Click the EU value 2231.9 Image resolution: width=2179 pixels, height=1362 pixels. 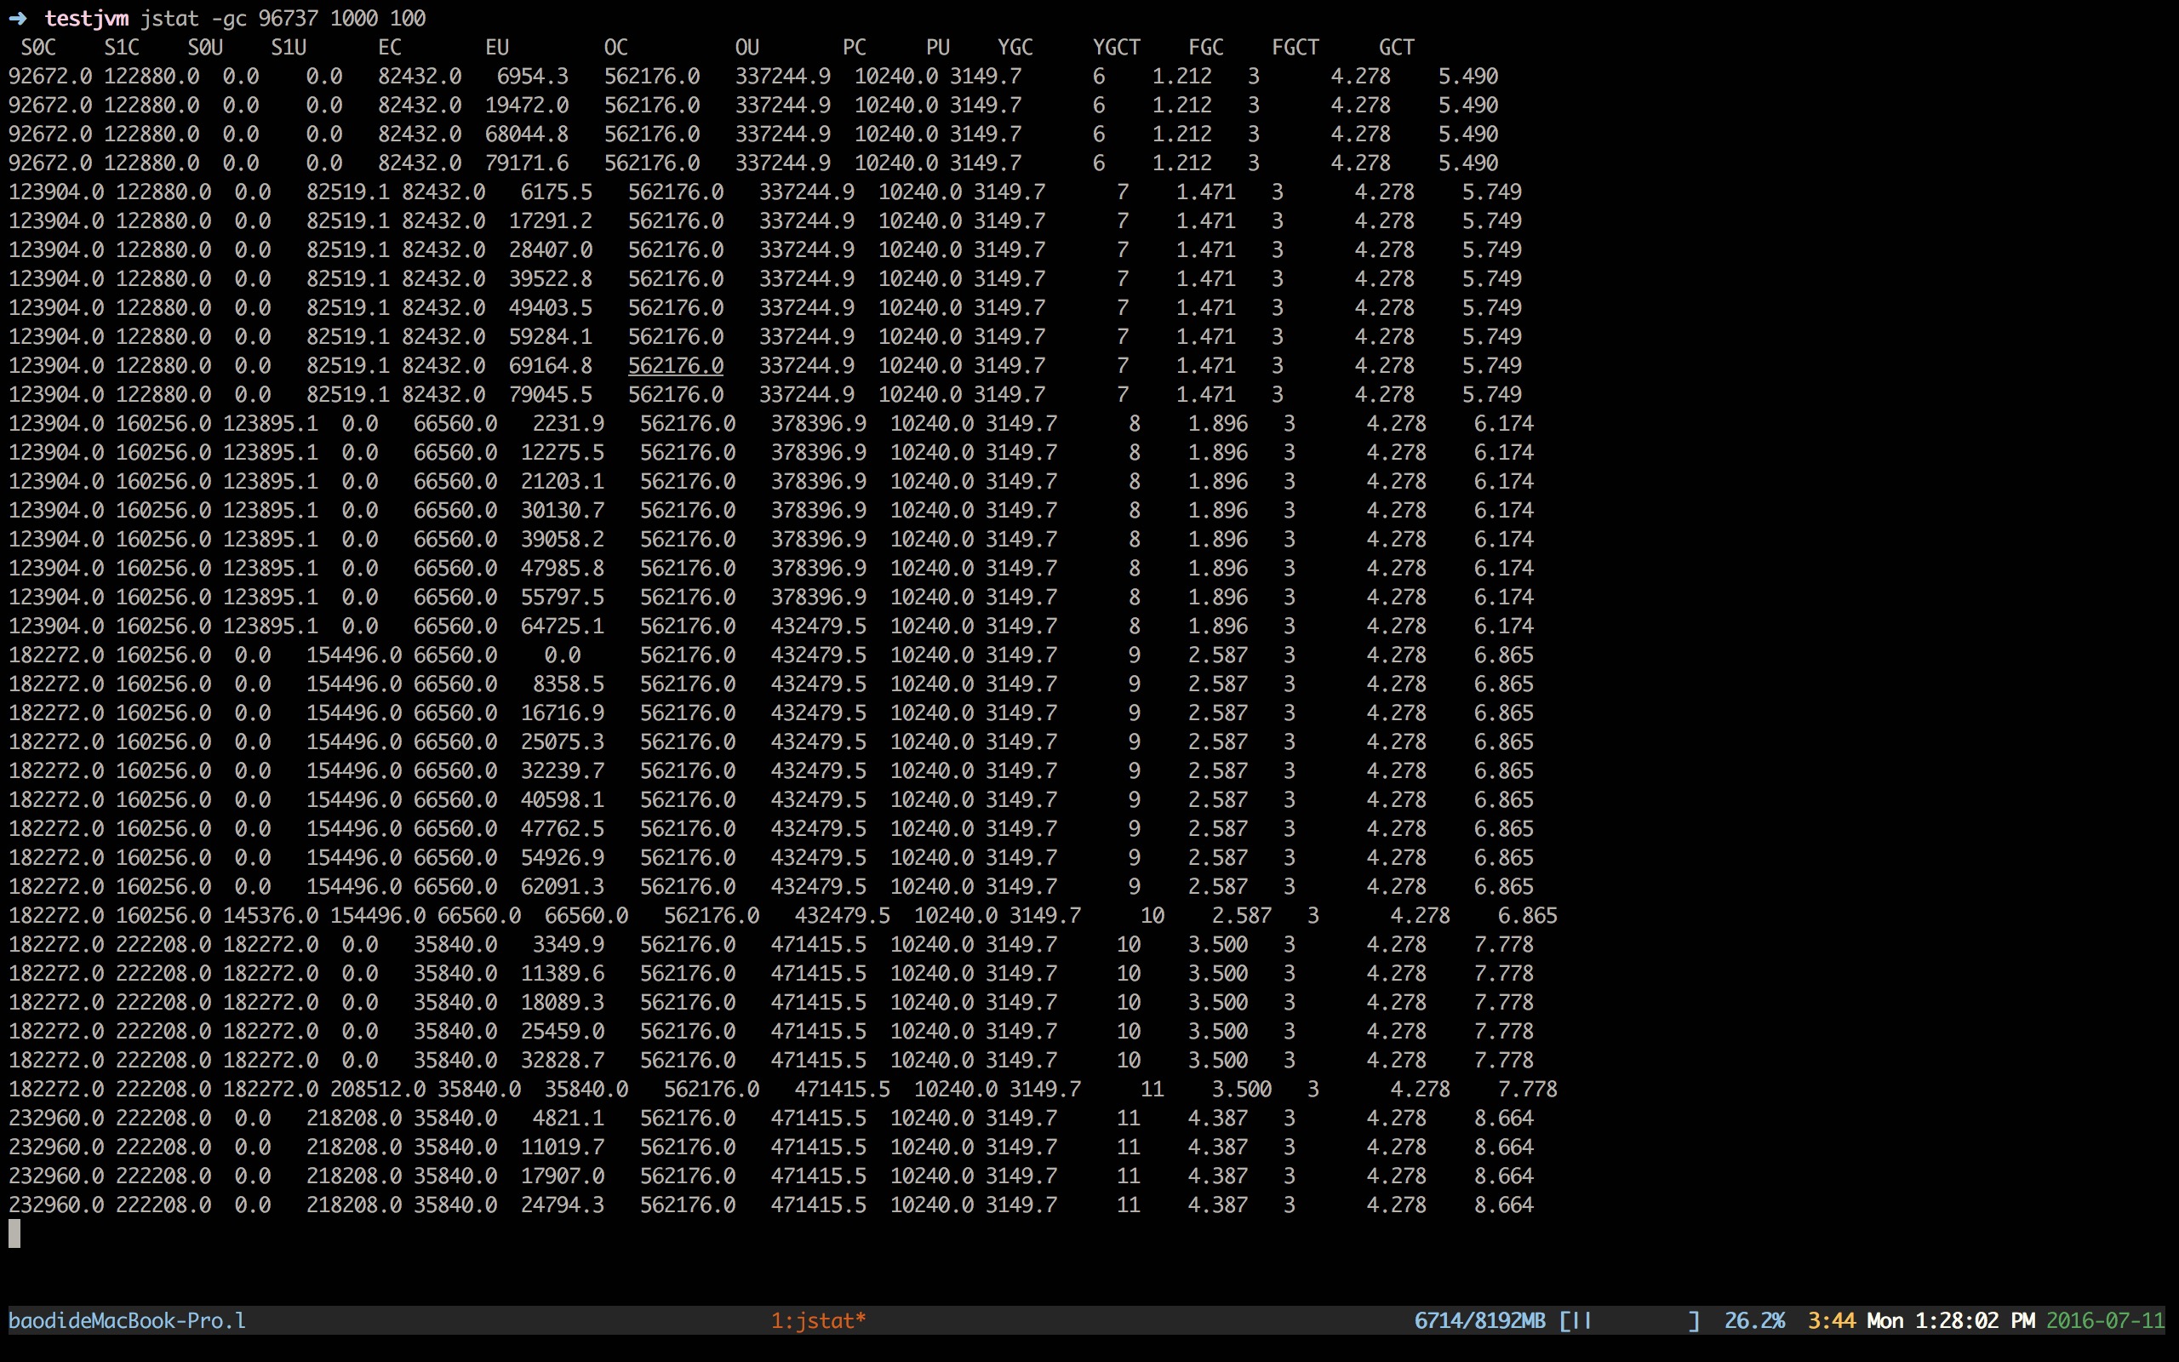pyautogui.click(x=569, y=423)
